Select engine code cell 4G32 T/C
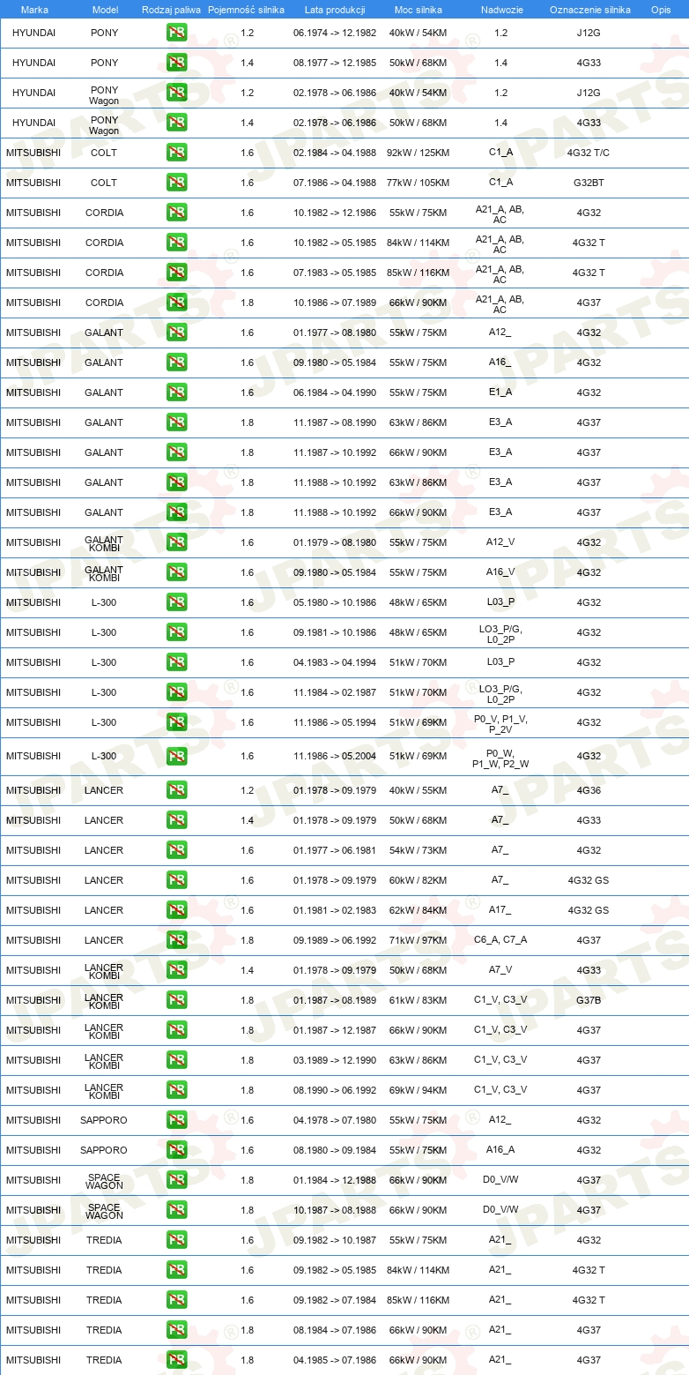 tap(589, 153)
